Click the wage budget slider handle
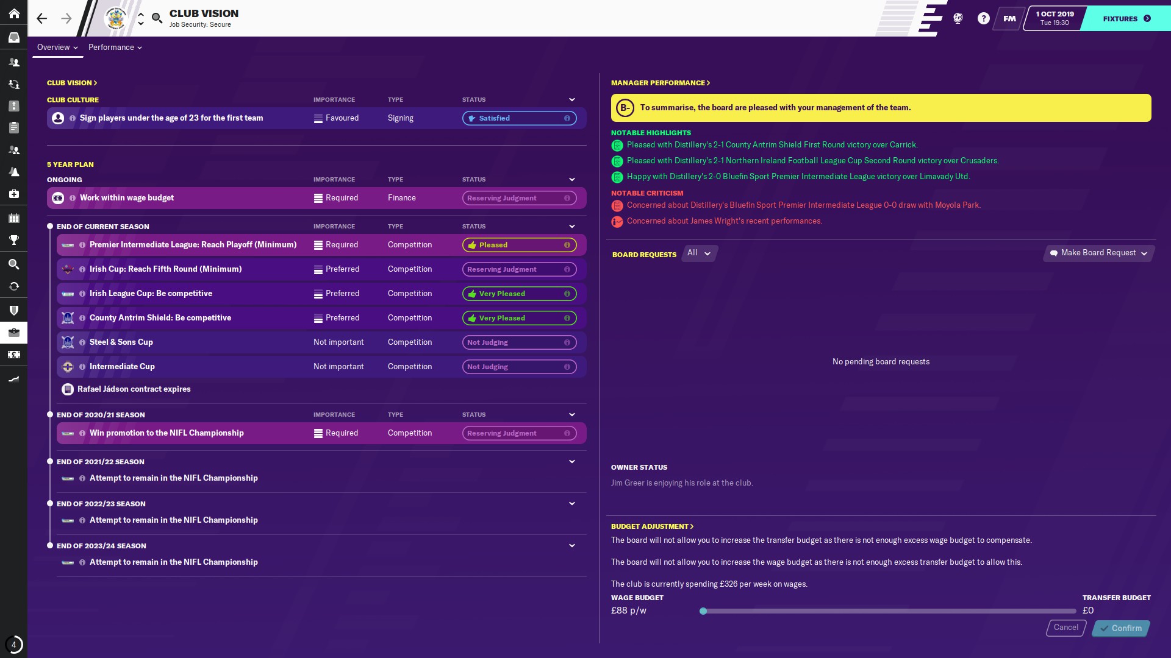 tap(703, 611)
